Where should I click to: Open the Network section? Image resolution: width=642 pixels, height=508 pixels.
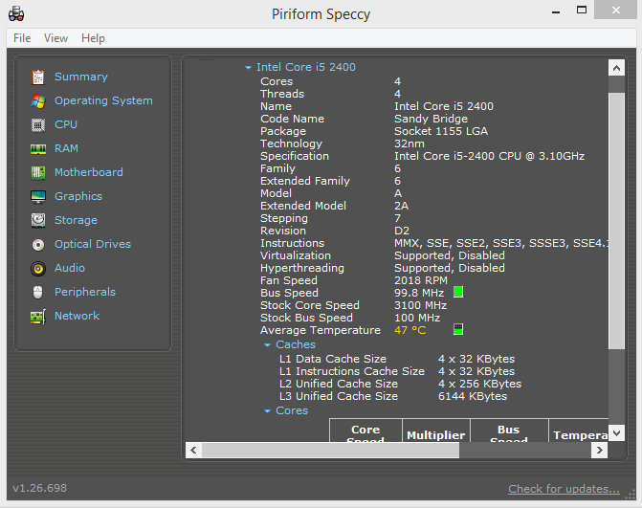[77, 316]
